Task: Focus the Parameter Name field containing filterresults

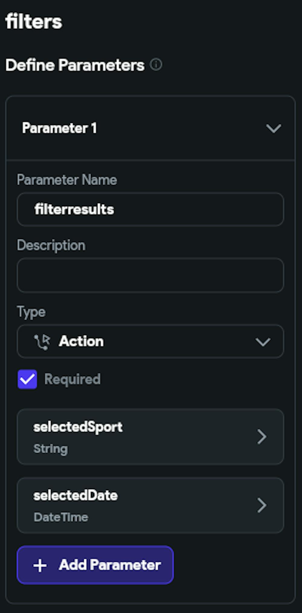Action: coord(150,209)
